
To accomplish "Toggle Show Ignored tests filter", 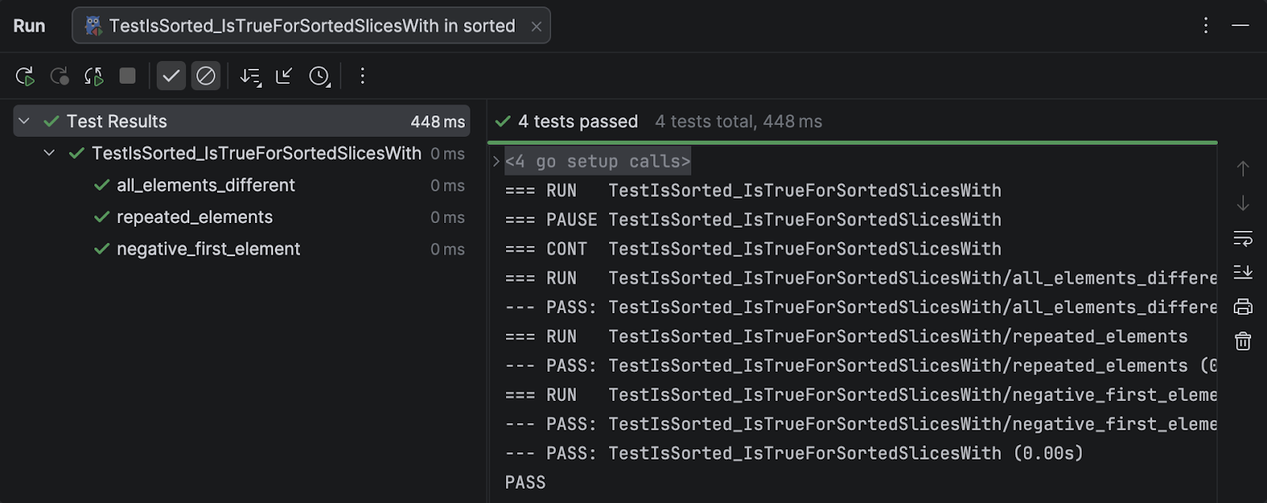I will coord(206,76).
